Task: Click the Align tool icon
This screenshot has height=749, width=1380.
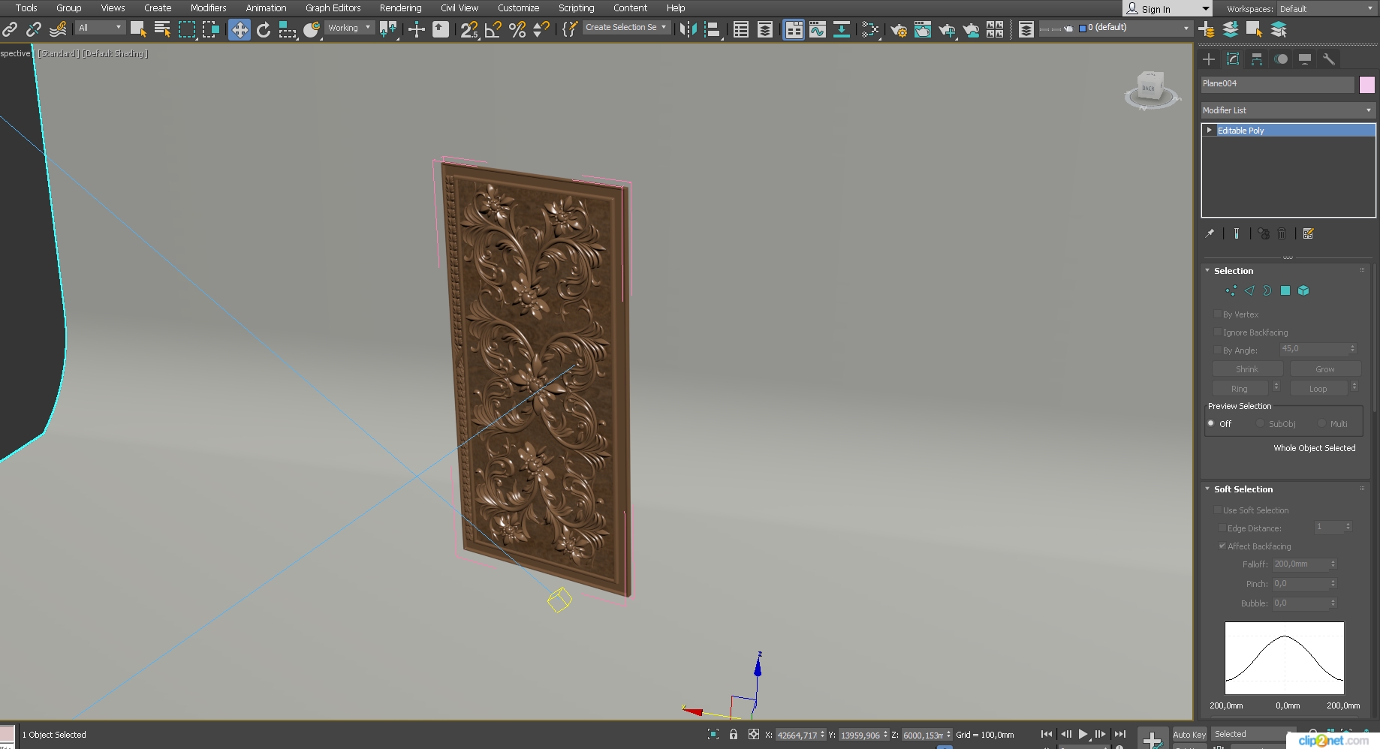Action: (x=713, y=29)
